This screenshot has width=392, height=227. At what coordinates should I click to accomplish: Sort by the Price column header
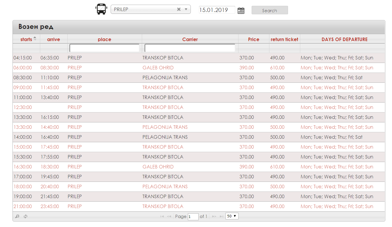coord(253,39)
